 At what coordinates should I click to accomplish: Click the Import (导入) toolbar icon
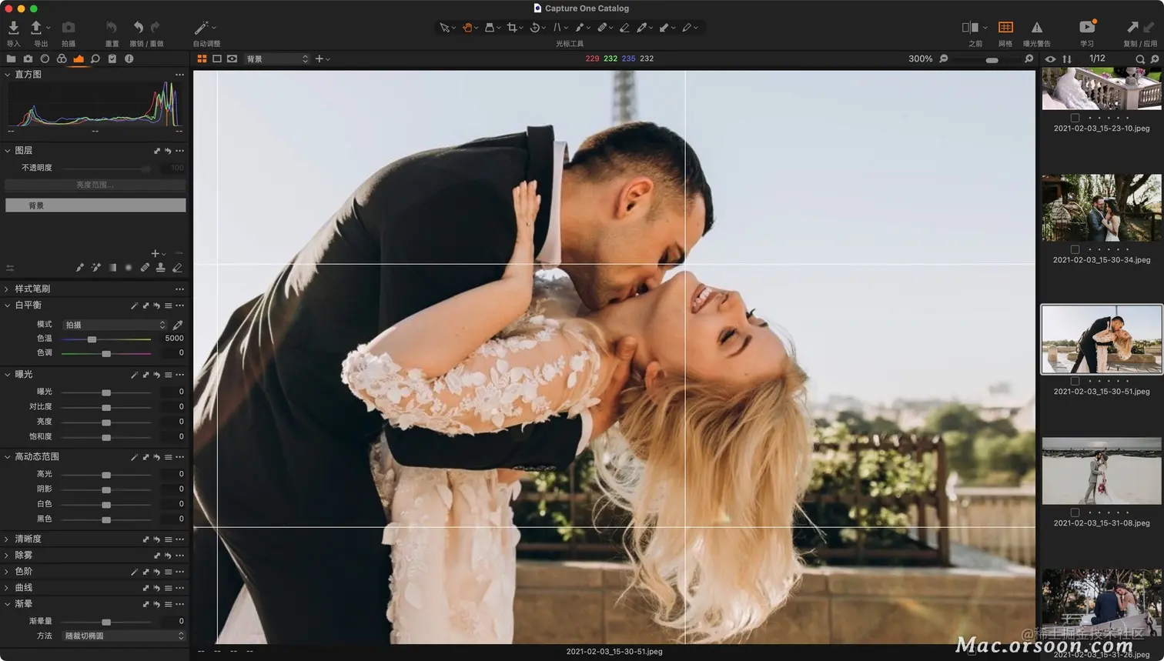[13, 28]
